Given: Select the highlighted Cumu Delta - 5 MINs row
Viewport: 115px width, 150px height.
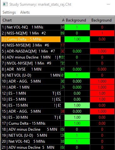Looking at the screenshot, I should pos(31,39).
